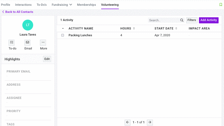Click the Assignee highlight field
This screenshot has width=224, height=126.
click(x=28, y=100)
